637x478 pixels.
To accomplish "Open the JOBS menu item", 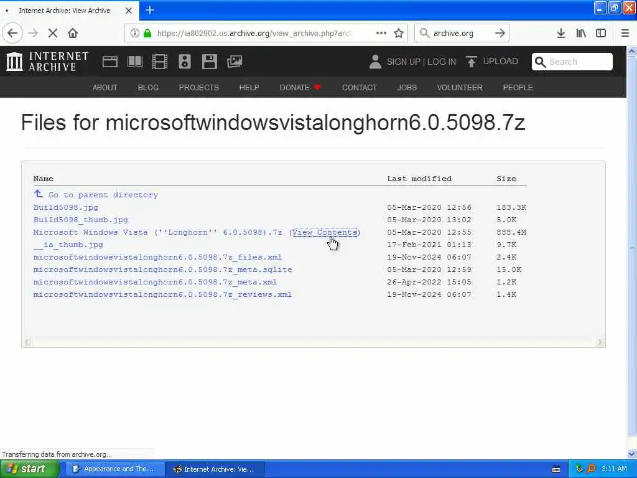I will point(407,87).
